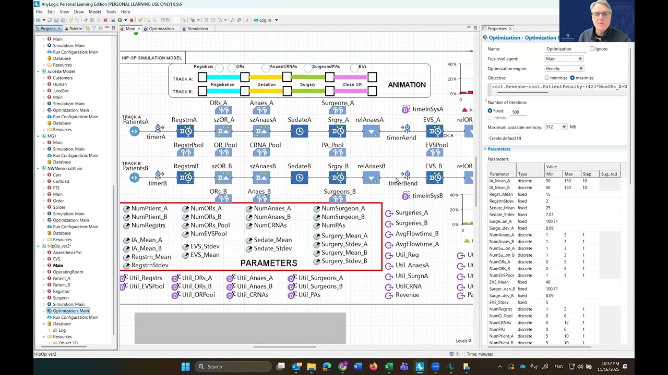Viewport: 668px width, 375px height.
Task: Select the Revenue variable icon
Action: 389,295
